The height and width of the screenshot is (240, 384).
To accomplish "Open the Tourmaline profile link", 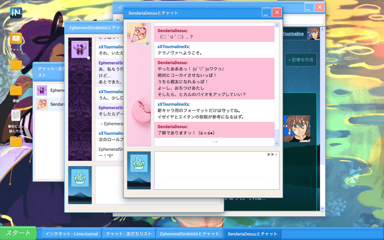I will 293,34.
